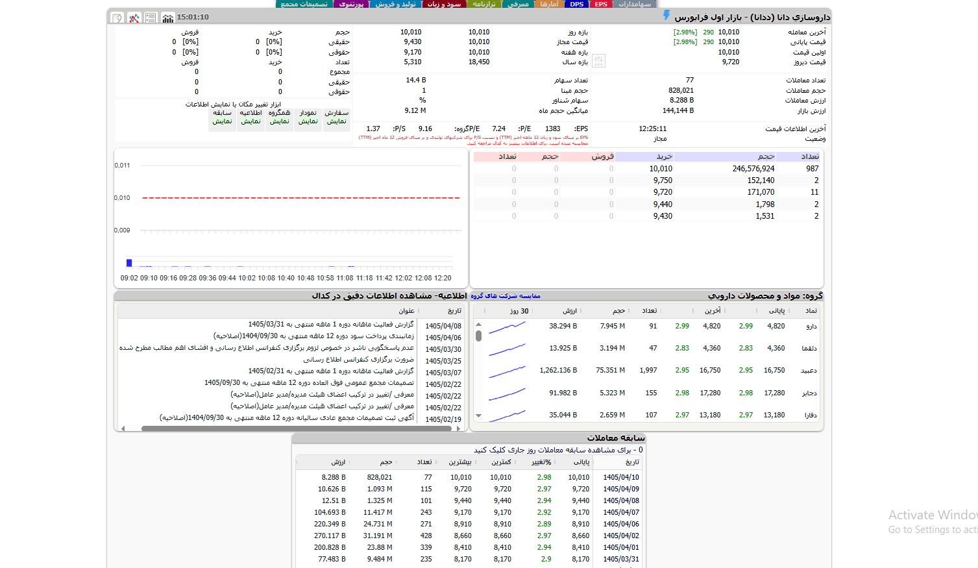The image size is (978, 568).
Task: Open the price range slider settings icon
Action: 598,61
